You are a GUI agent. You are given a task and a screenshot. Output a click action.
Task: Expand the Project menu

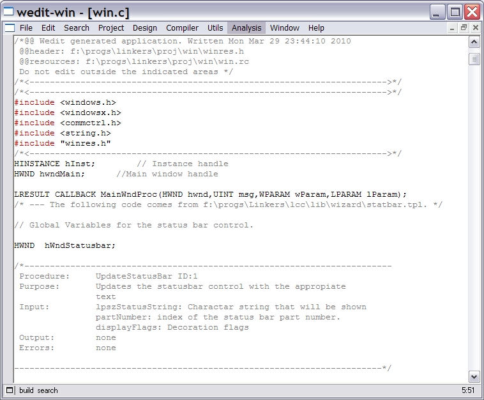coord(111,28)
